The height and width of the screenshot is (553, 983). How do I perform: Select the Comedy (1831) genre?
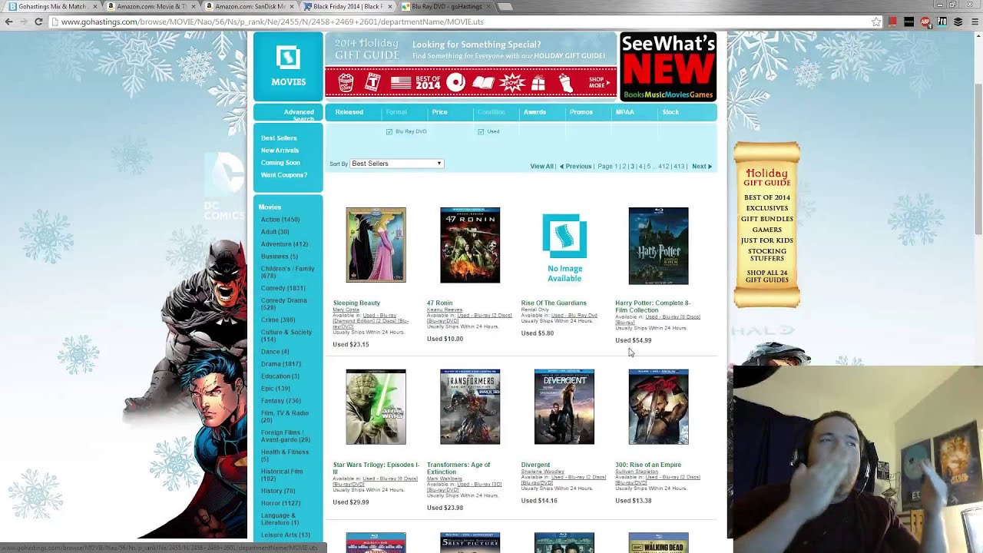[x=283, y=288]
